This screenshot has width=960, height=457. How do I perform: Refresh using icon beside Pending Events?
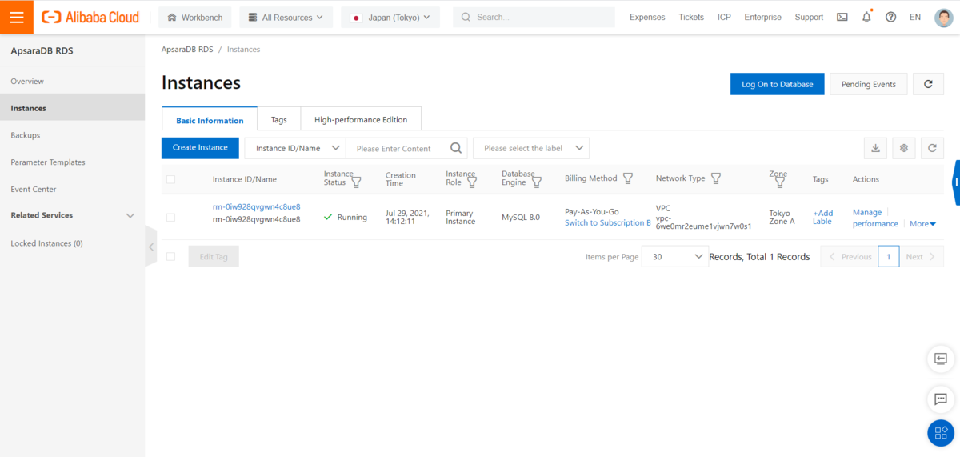click(x=928, y=84)
